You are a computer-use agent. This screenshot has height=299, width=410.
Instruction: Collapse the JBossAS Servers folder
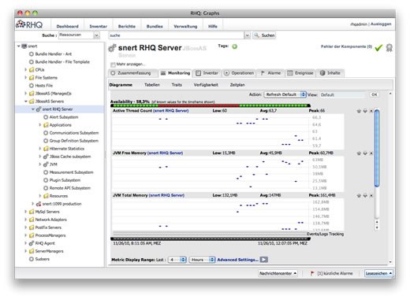click(x=26, y=102)
